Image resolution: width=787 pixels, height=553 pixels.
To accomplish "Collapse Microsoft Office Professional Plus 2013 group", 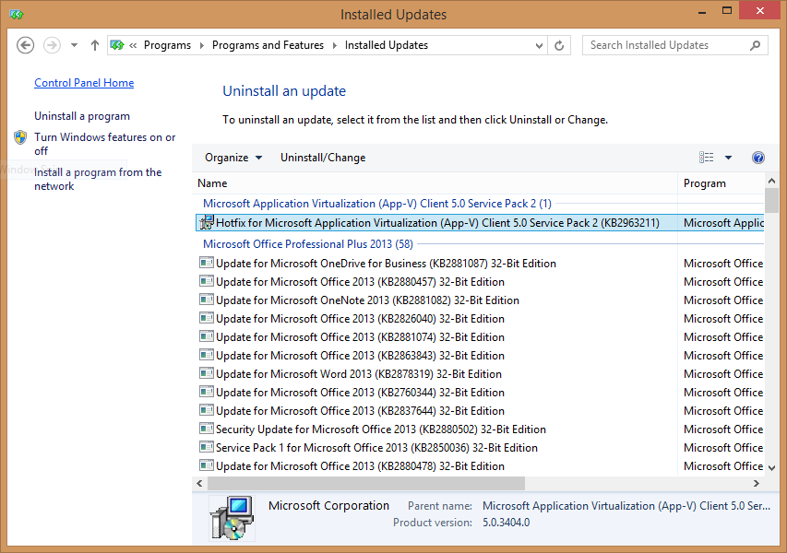I will click(307, 244).
